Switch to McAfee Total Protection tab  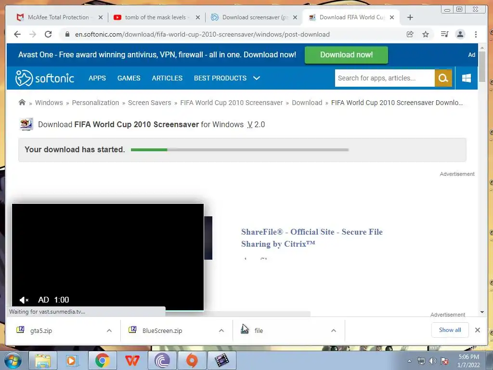pyautogui.click(x=59, y=17)
